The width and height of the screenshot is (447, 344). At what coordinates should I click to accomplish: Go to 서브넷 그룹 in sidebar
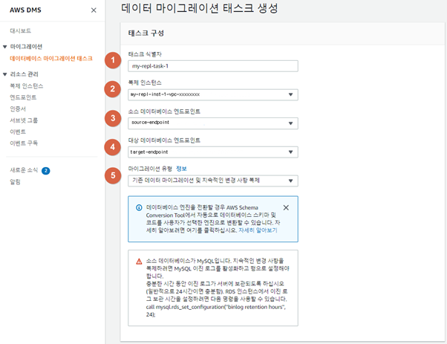[24, 120]
